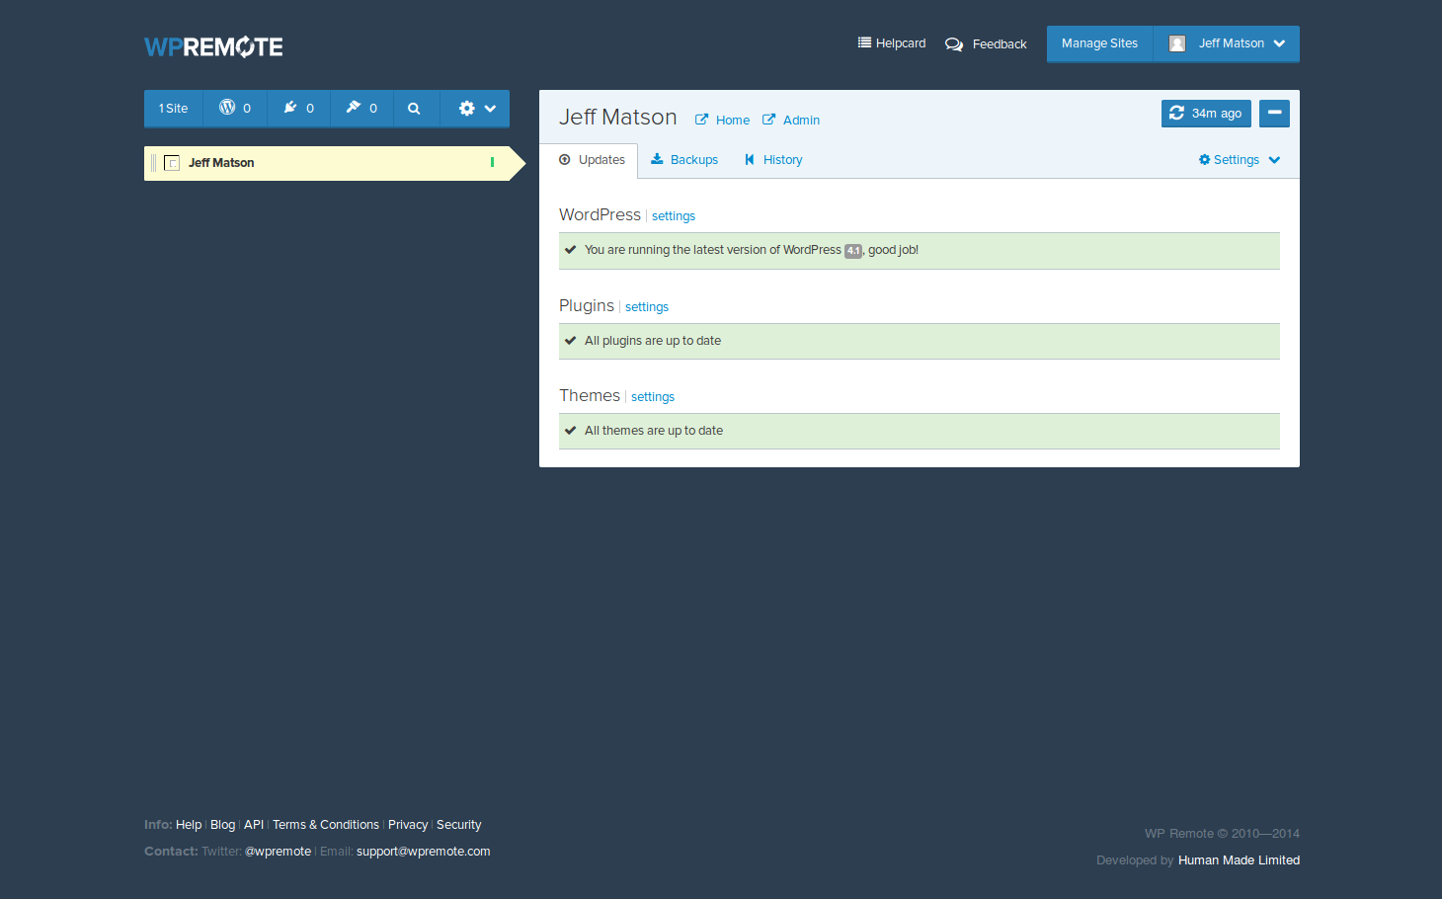
Task: Click the support@wpremote.com email link
Action: tap(424, 852)
